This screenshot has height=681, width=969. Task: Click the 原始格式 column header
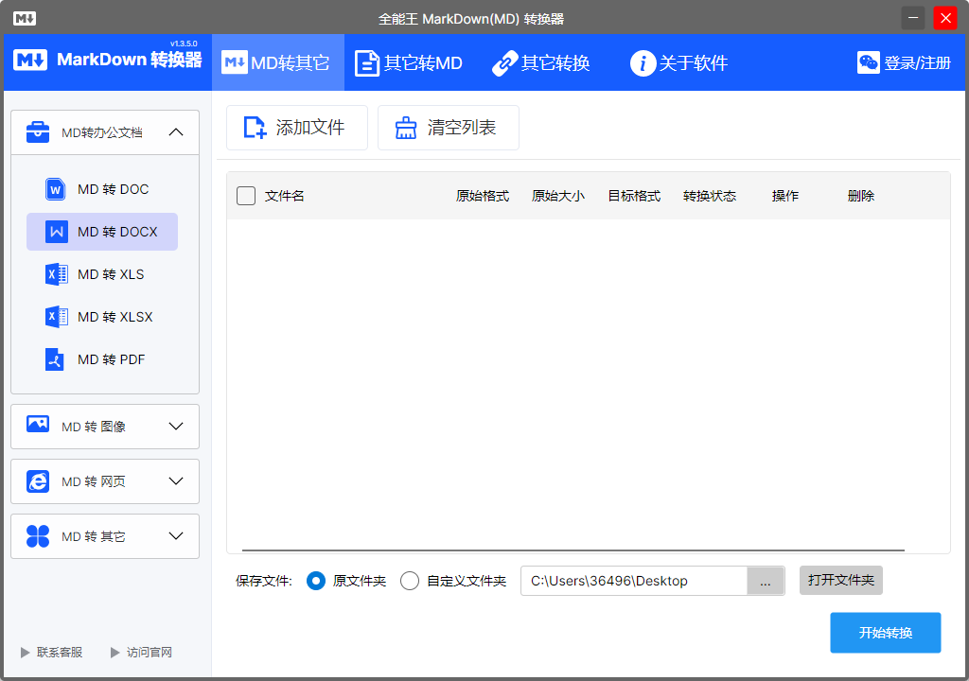[483, 196]
